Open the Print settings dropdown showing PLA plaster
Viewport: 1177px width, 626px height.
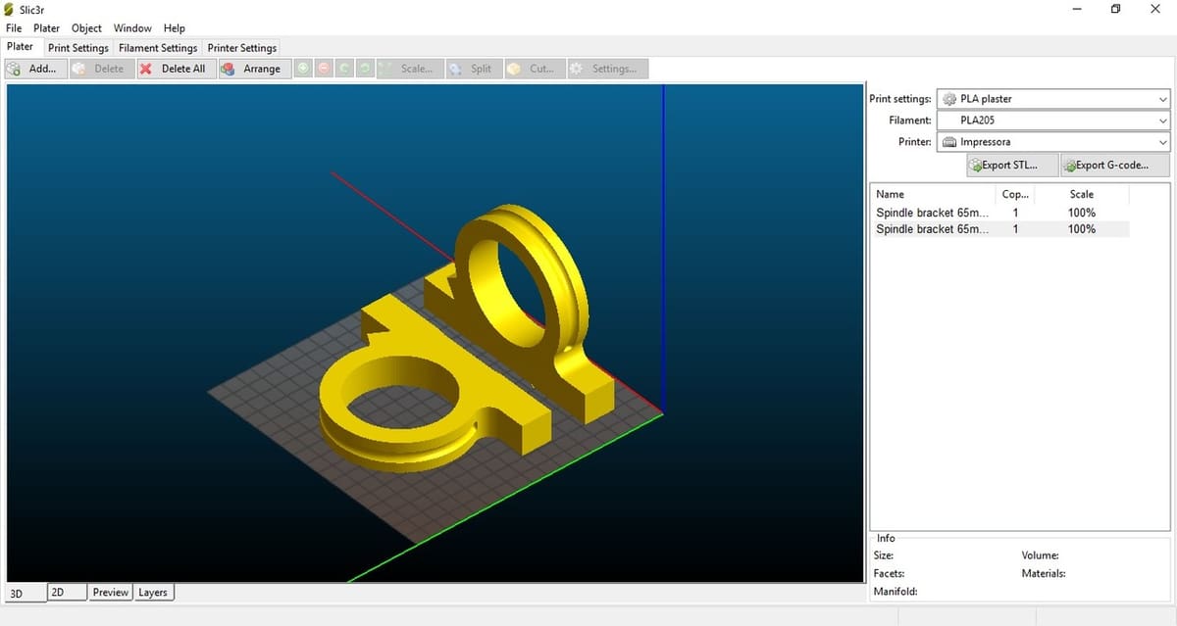(x=1054, y=99)
